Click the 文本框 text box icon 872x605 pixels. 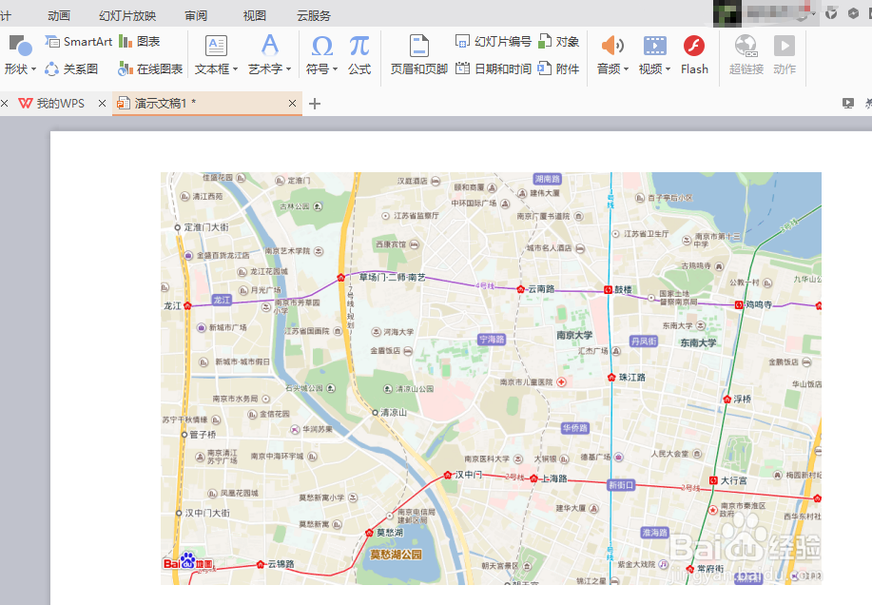pos(216,46)
